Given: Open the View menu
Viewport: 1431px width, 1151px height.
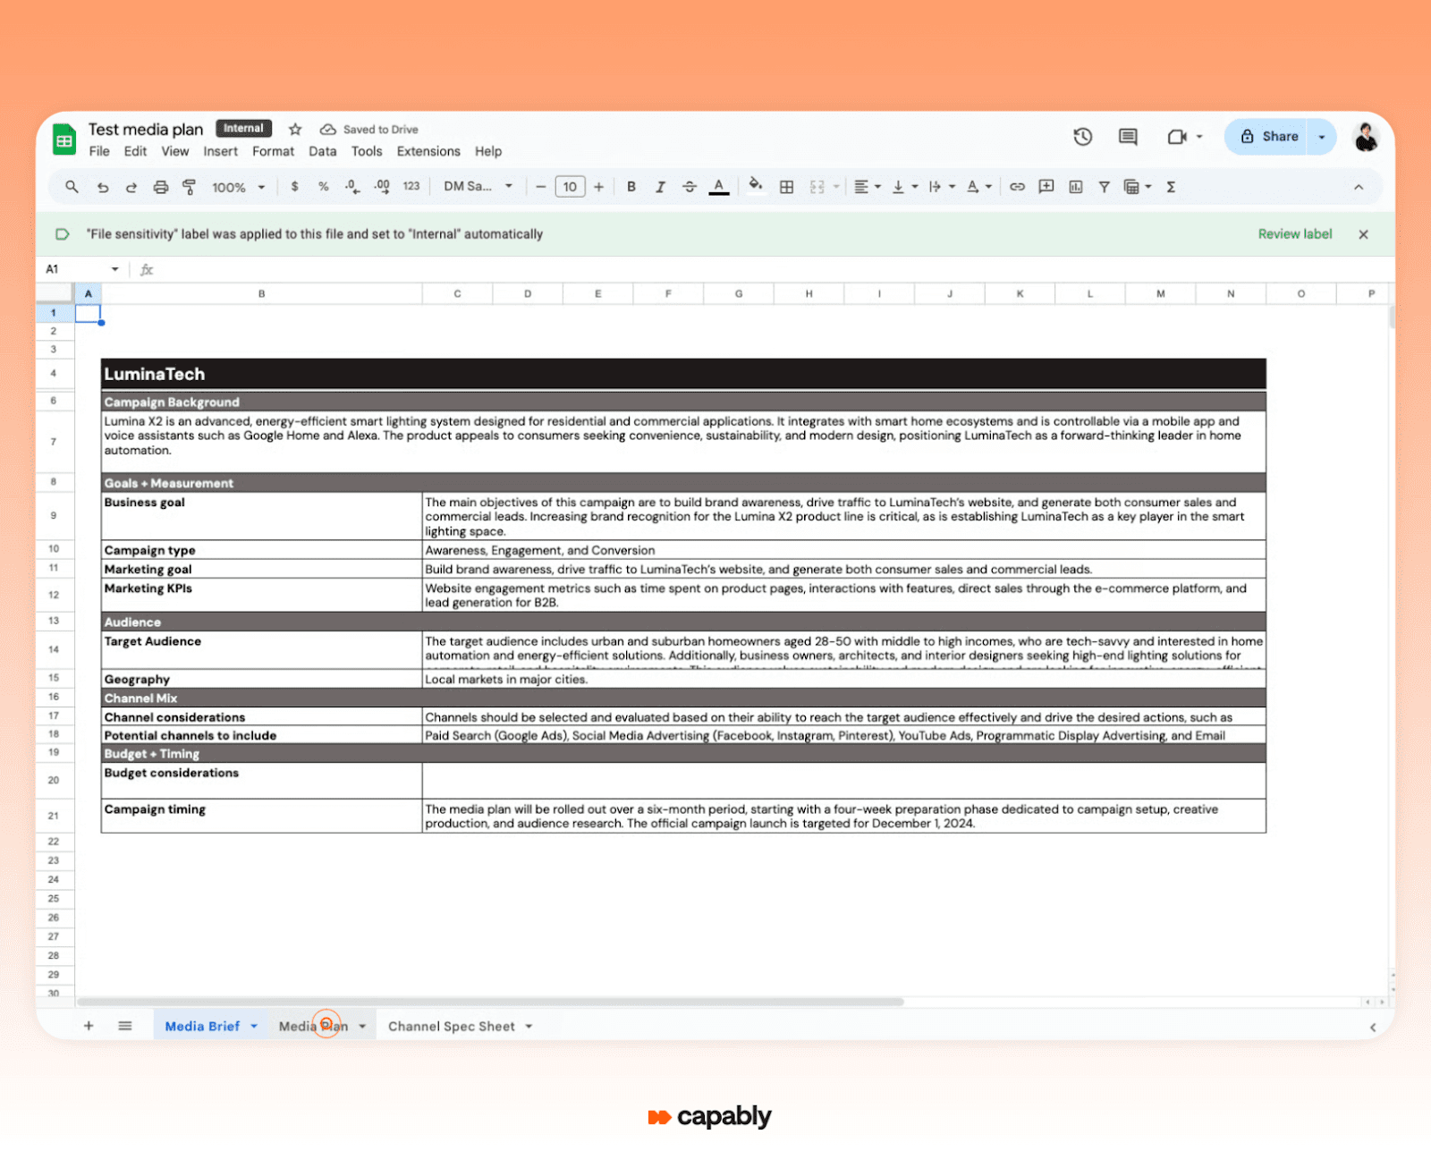Looking at the screenshot, I should coord(175,151).
